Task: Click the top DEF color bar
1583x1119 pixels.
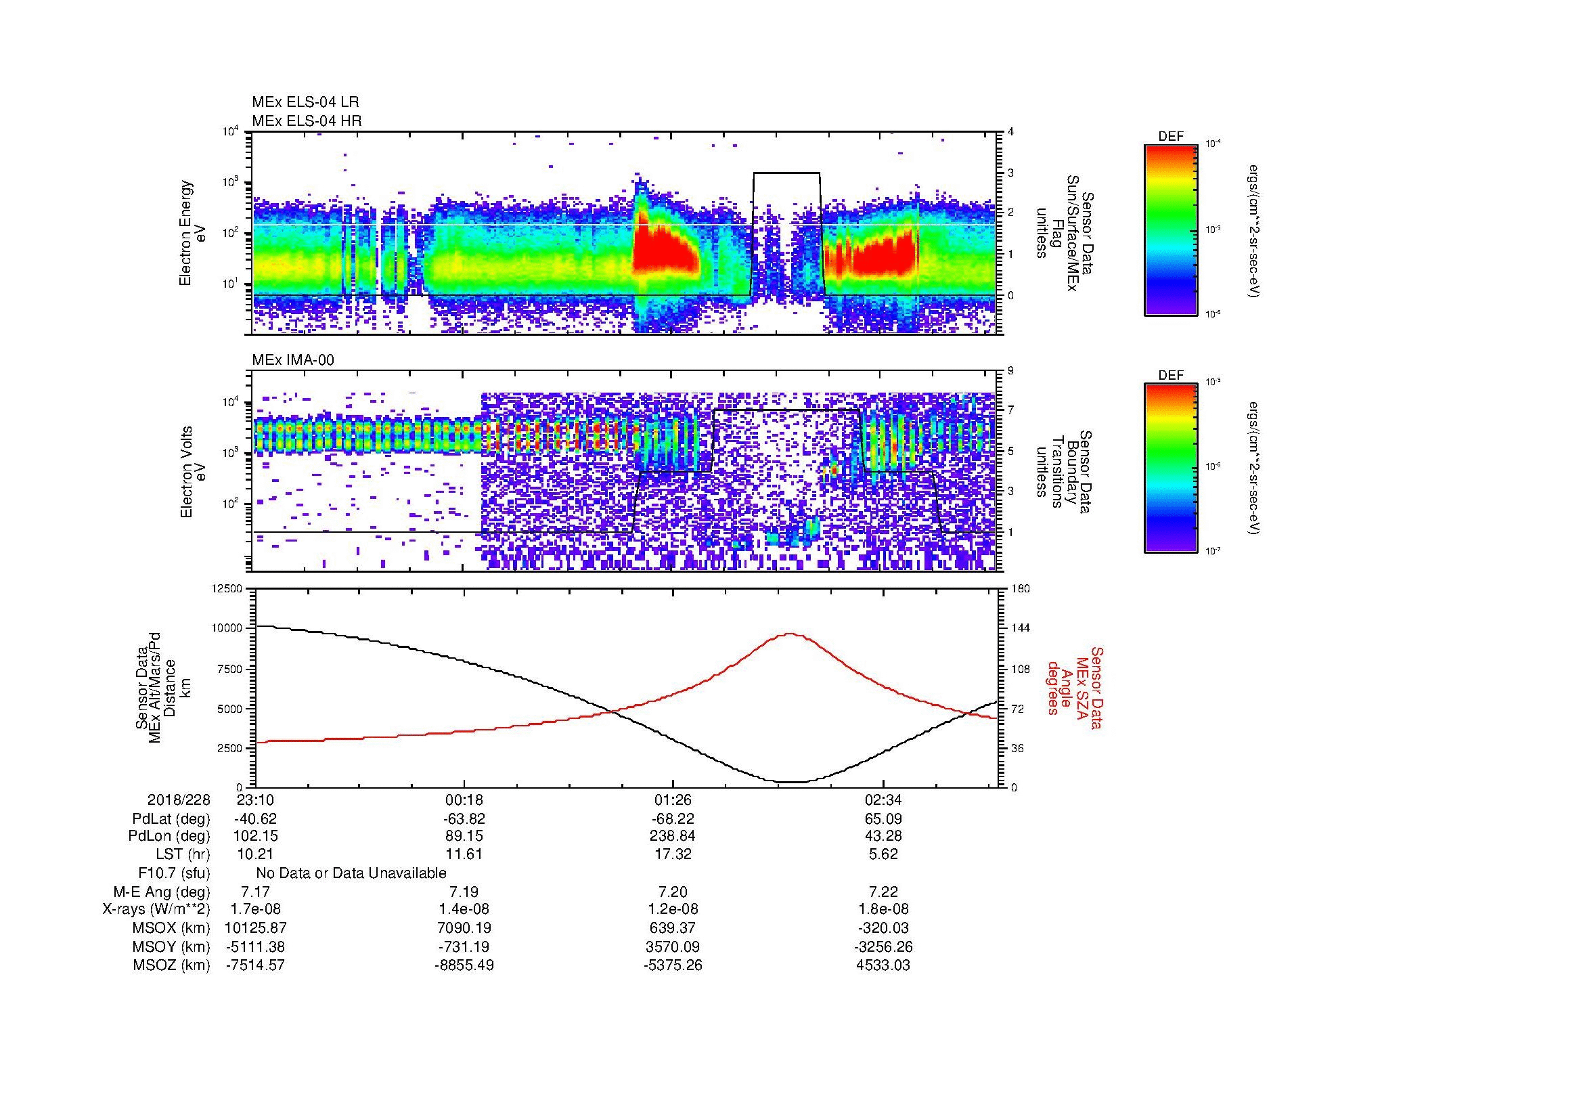Action: [x=1171, y=229]
